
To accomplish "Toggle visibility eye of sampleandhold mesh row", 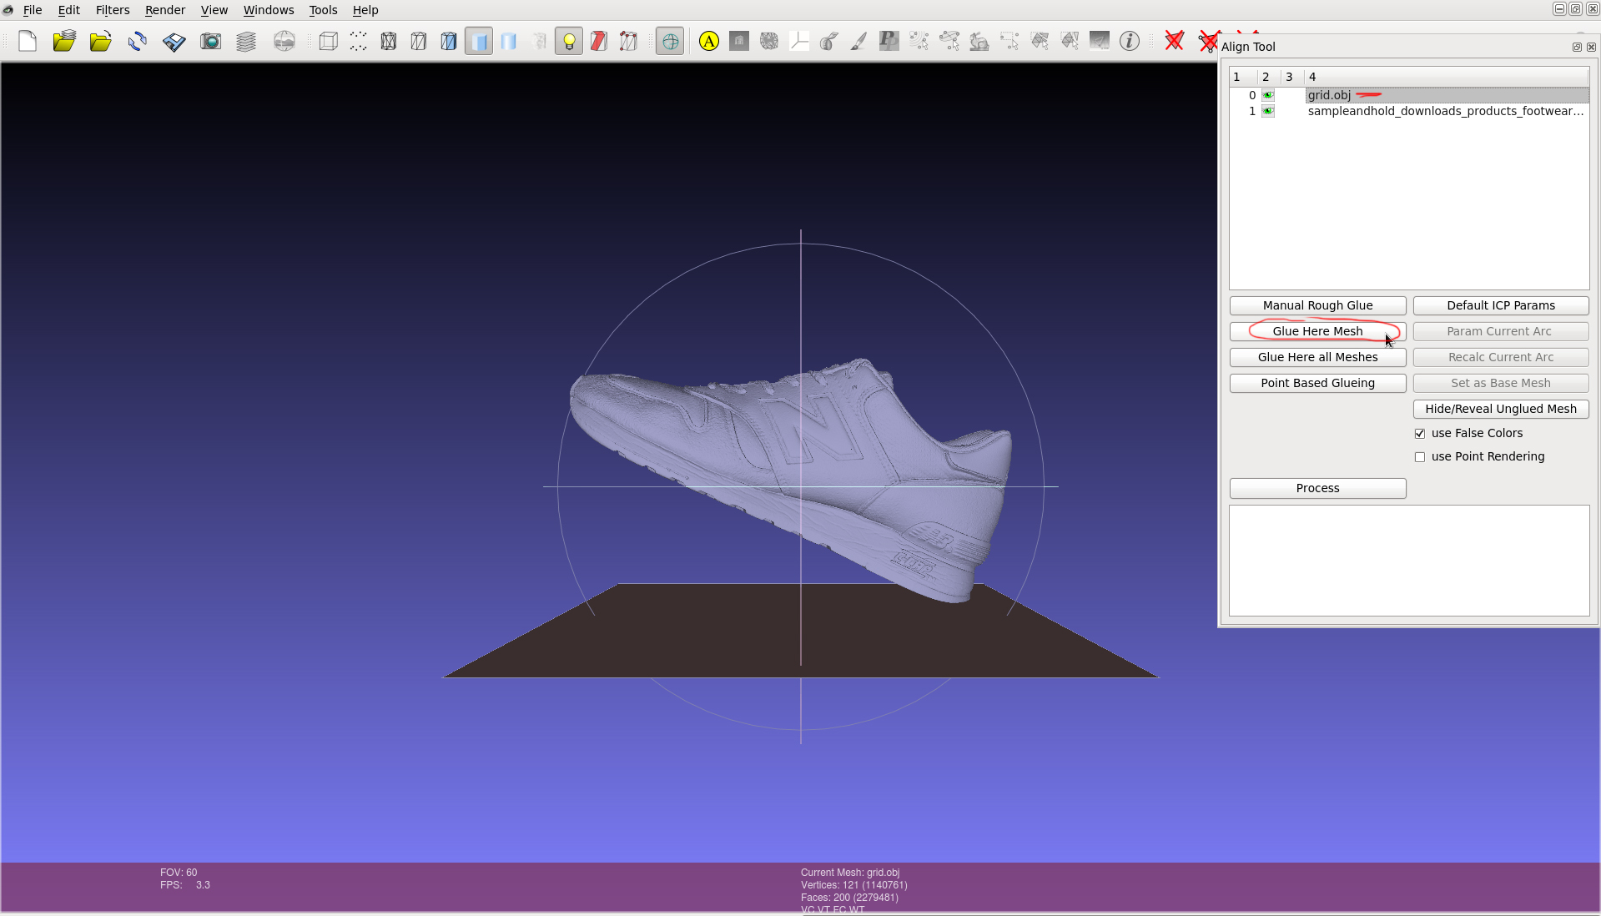I will pos(1268,111).
